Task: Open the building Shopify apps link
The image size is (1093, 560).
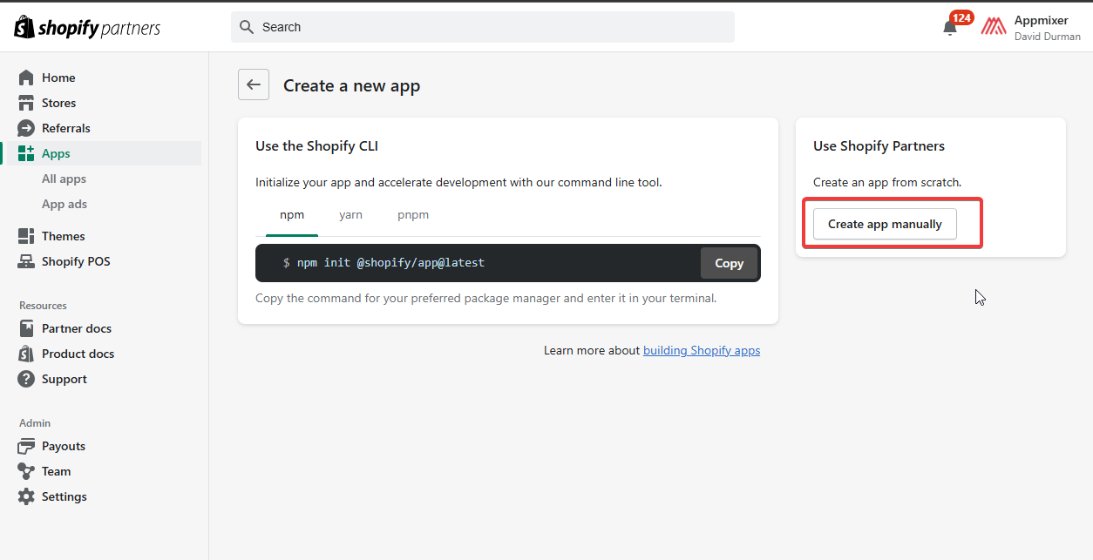Action: pyautogui.click(x=702, y=350)
